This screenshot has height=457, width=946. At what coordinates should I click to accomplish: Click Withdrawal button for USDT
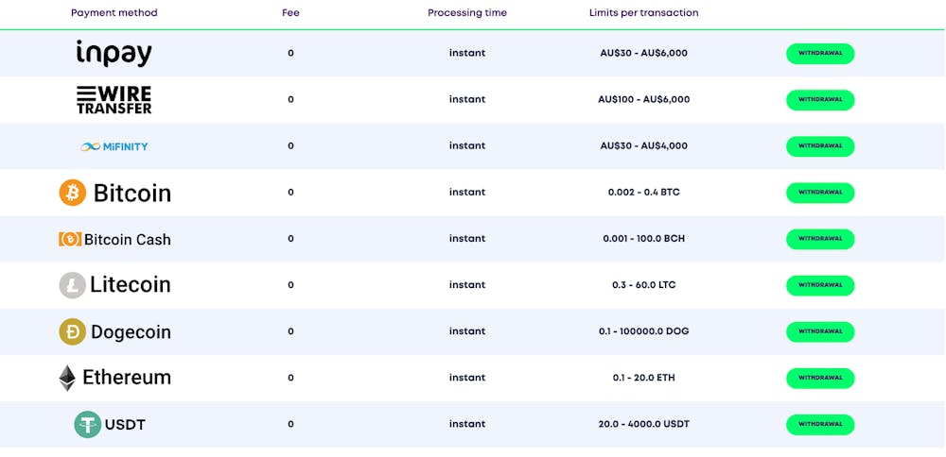[820, 425]
